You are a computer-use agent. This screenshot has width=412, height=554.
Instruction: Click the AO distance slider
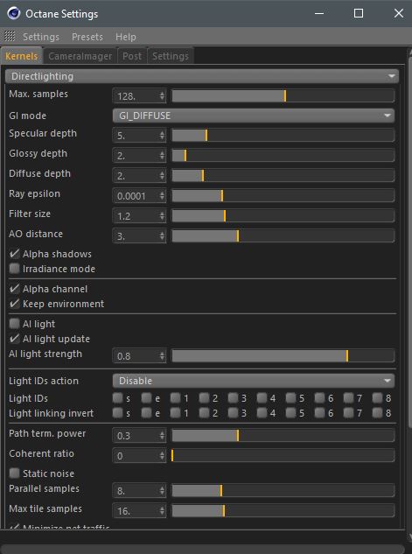283,236
